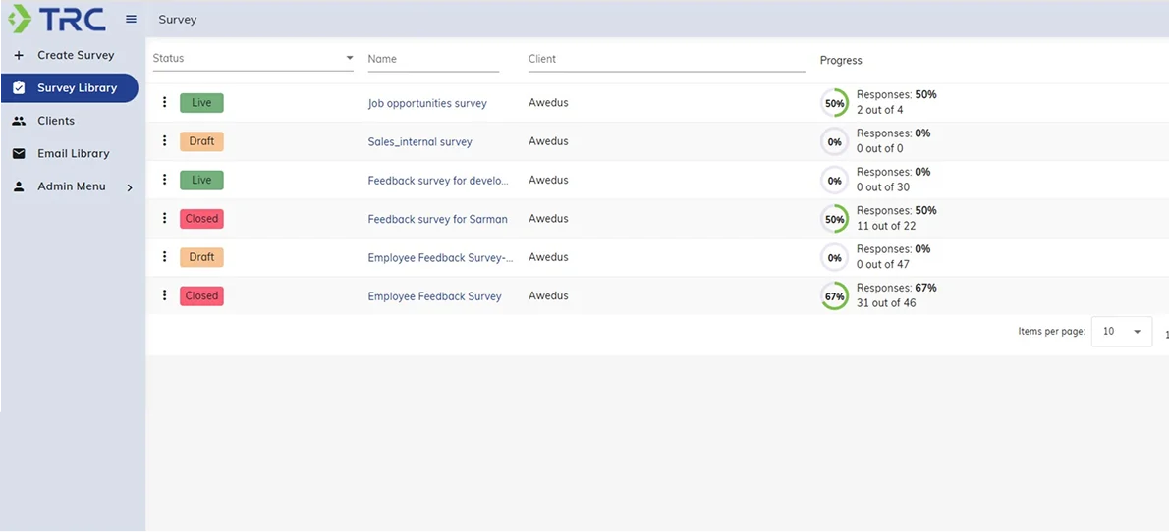Click the 'Items per page:' label
Screen dimensions: 1169x532
(x=1051, y=332)
